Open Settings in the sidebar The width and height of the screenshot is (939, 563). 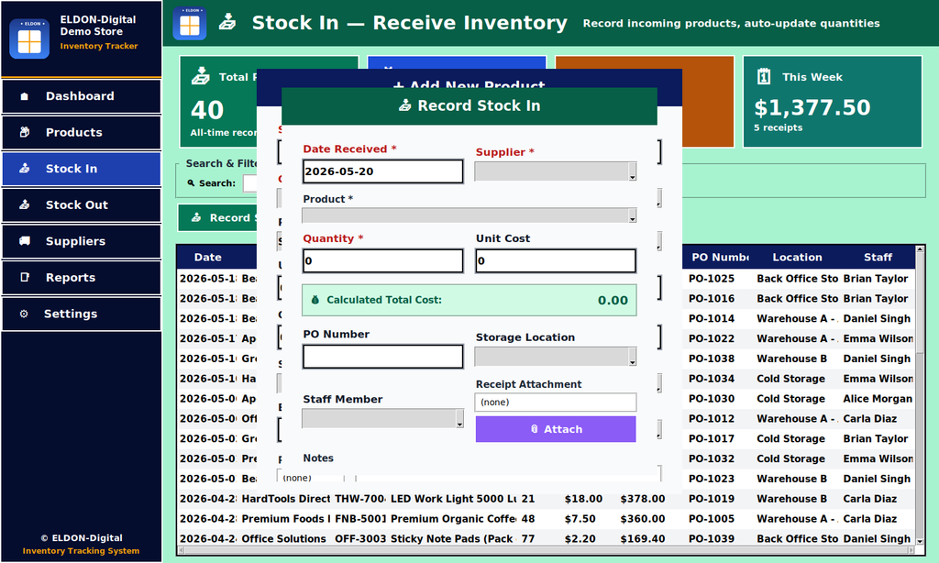pyautogui.click(x=81, y=314)
